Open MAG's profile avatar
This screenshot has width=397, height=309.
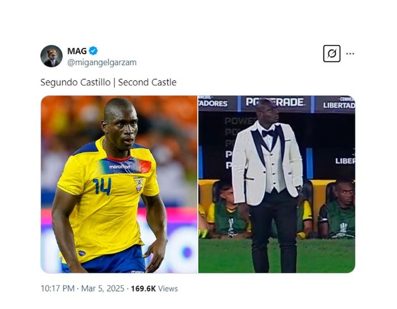click(51, 56)
